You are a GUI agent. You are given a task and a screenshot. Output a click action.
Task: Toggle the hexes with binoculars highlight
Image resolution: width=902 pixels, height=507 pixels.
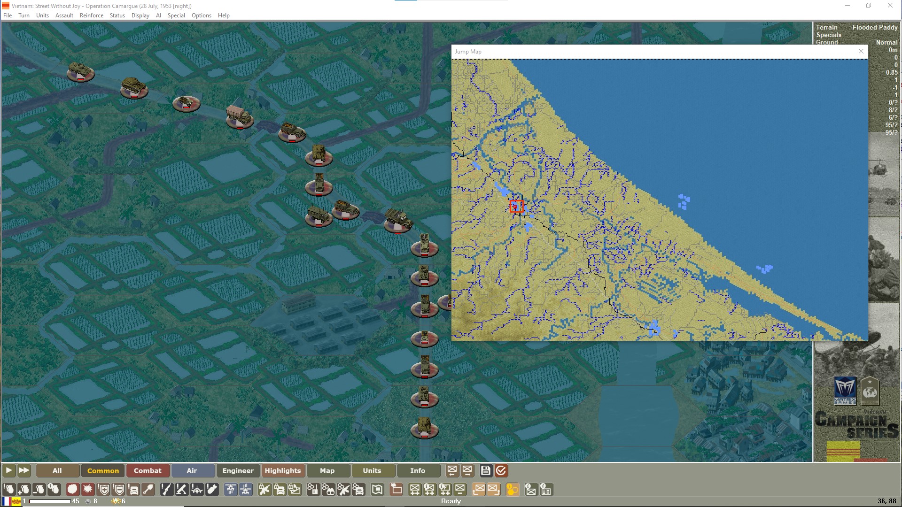(328, 490)
